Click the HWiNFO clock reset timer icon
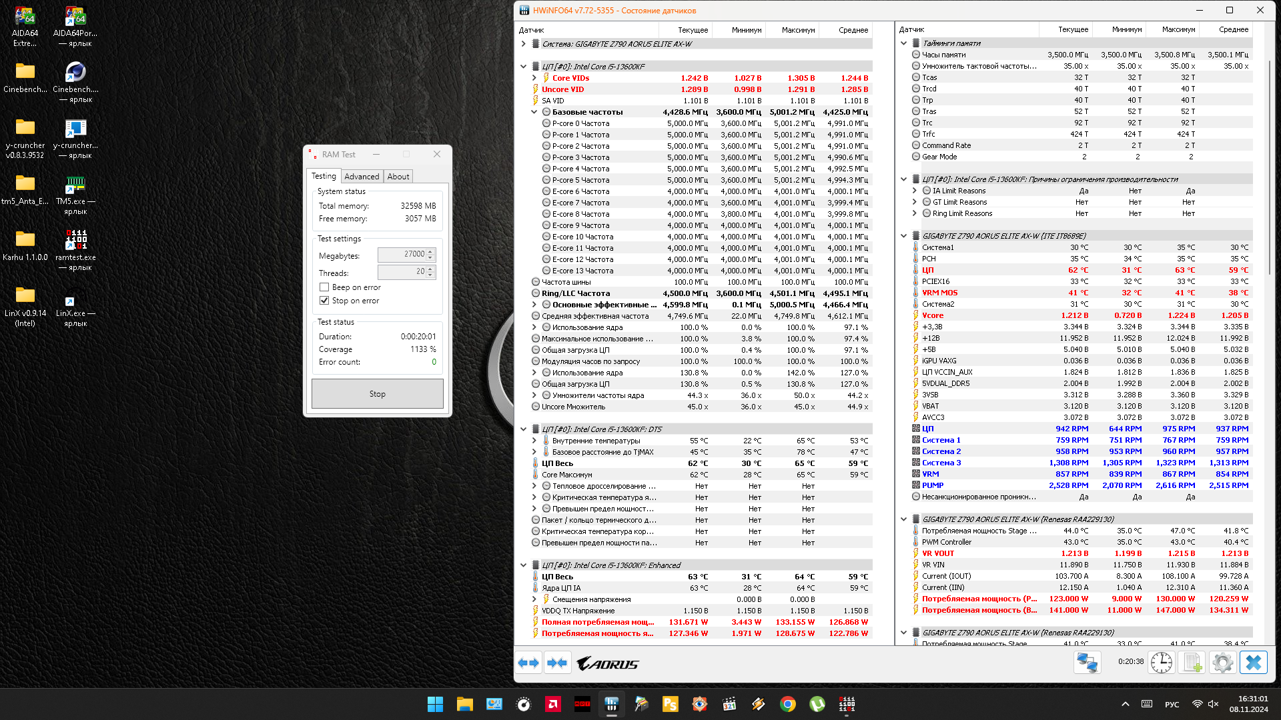 click(x=1161, y=663)
